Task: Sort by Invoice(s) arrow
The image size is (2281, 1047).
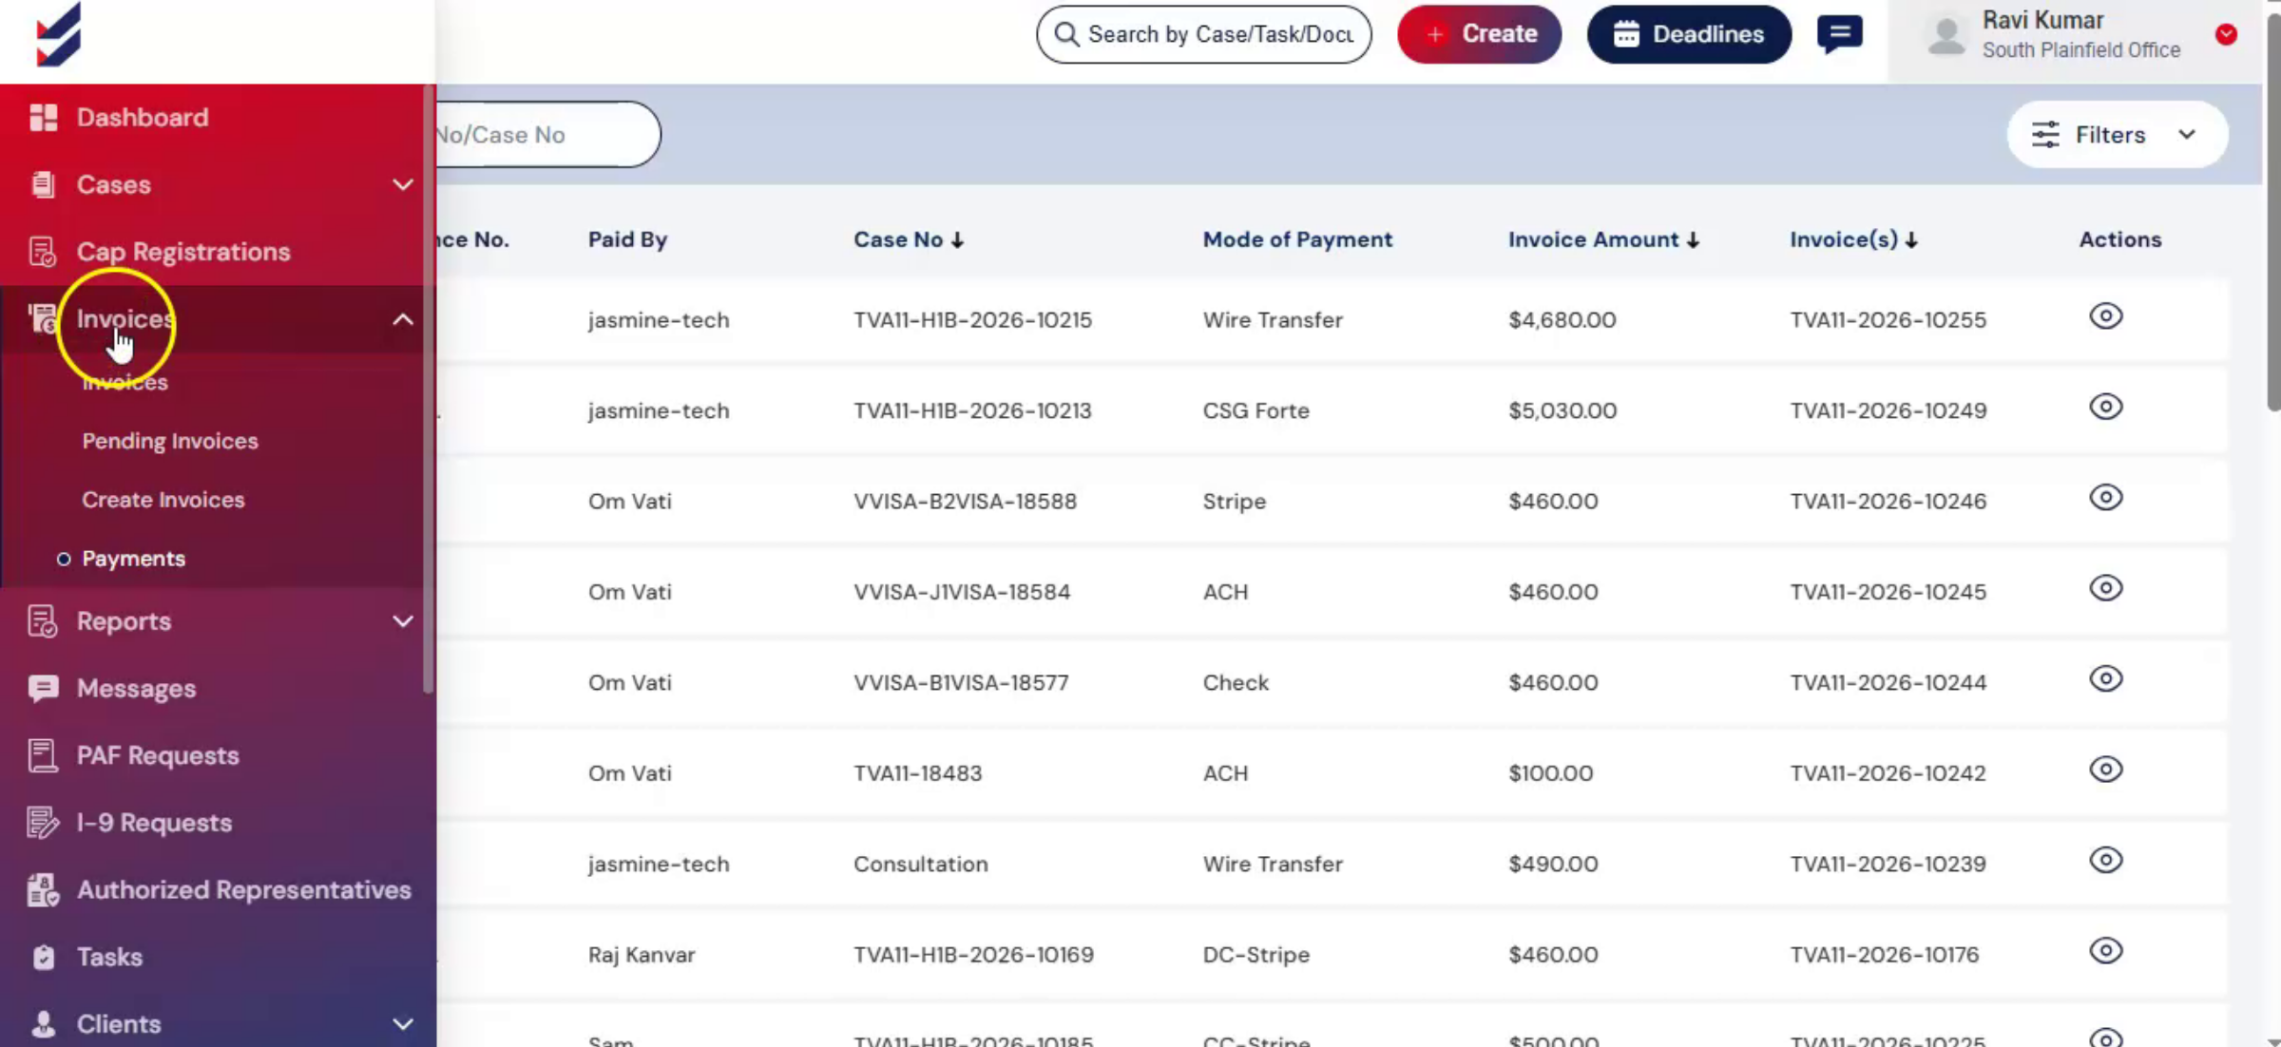Action: [1911, 240]
